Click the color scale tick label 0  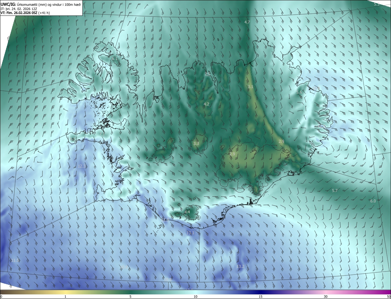pyautogui.click(x=1, y=297)
